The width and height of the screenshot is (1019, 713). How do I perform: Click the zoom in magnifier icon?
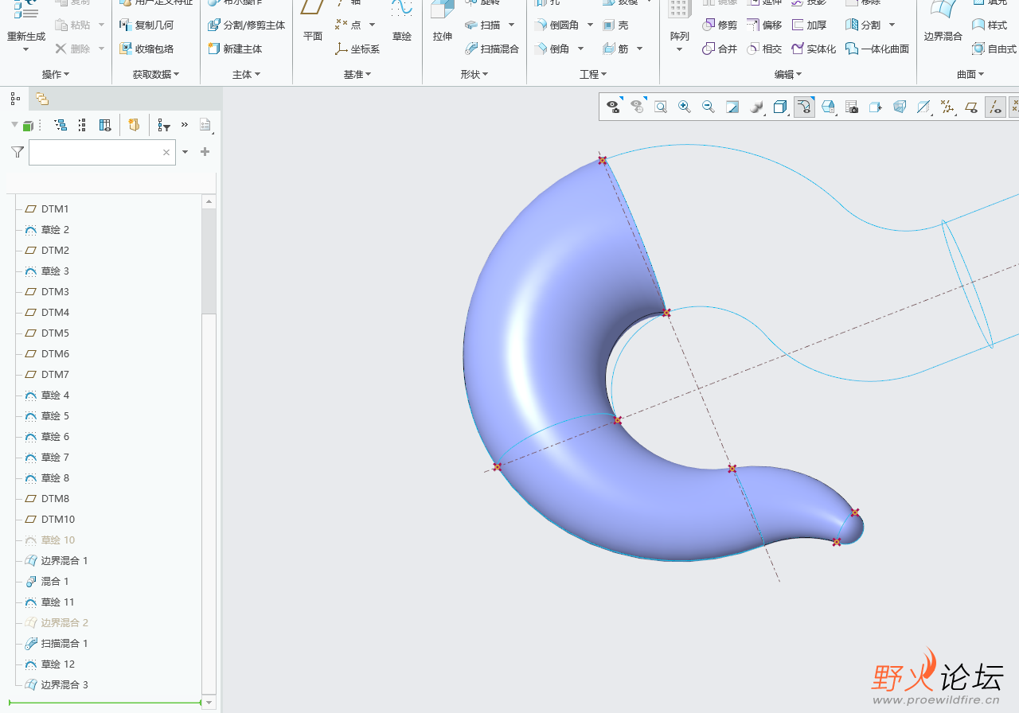pos(684,107)
